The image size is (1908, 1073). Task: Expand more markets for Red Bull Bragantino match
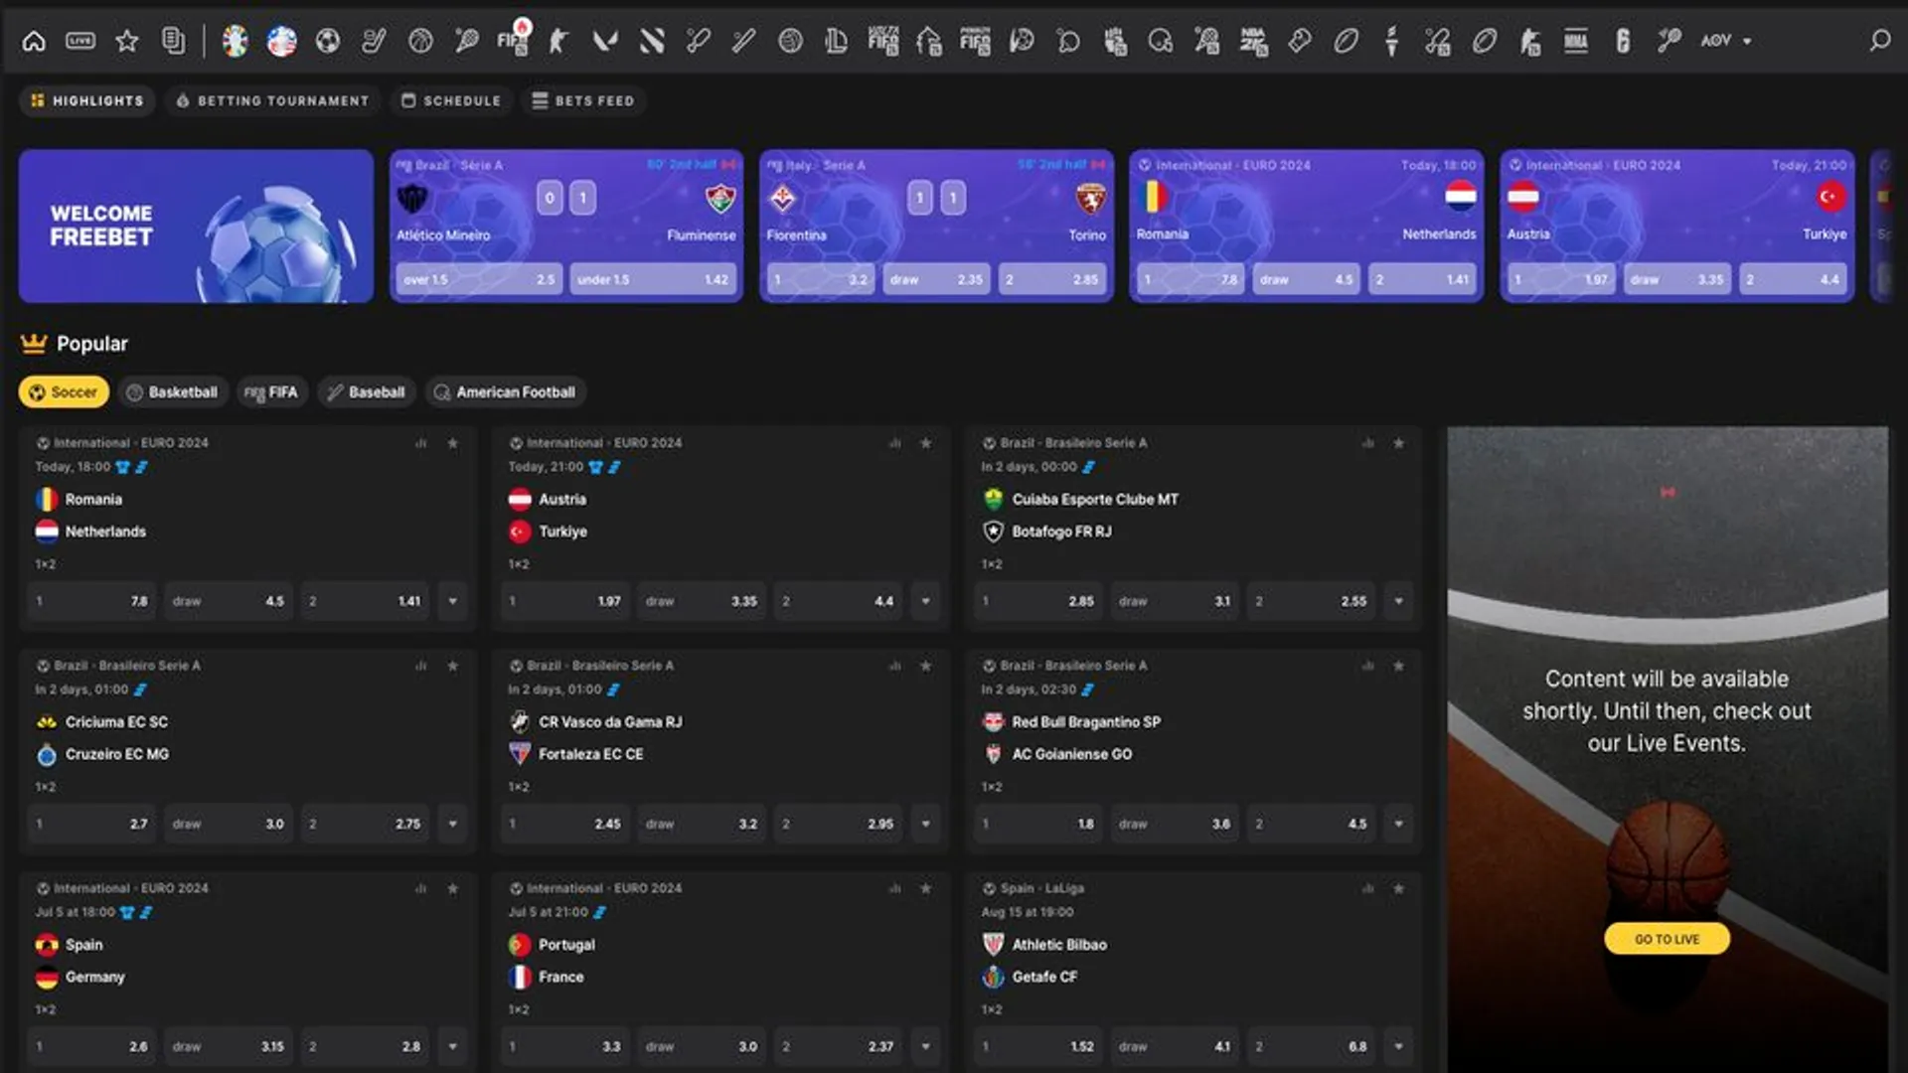coord(1399,824)
